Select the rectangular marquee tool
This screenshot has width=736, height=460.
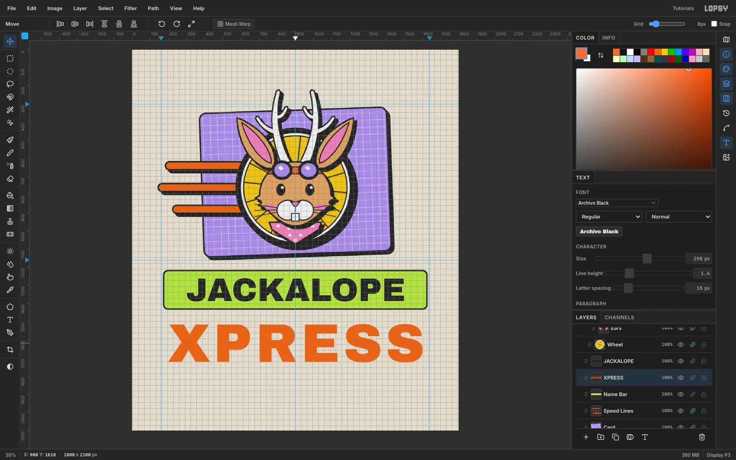click(x=10, y=58)
